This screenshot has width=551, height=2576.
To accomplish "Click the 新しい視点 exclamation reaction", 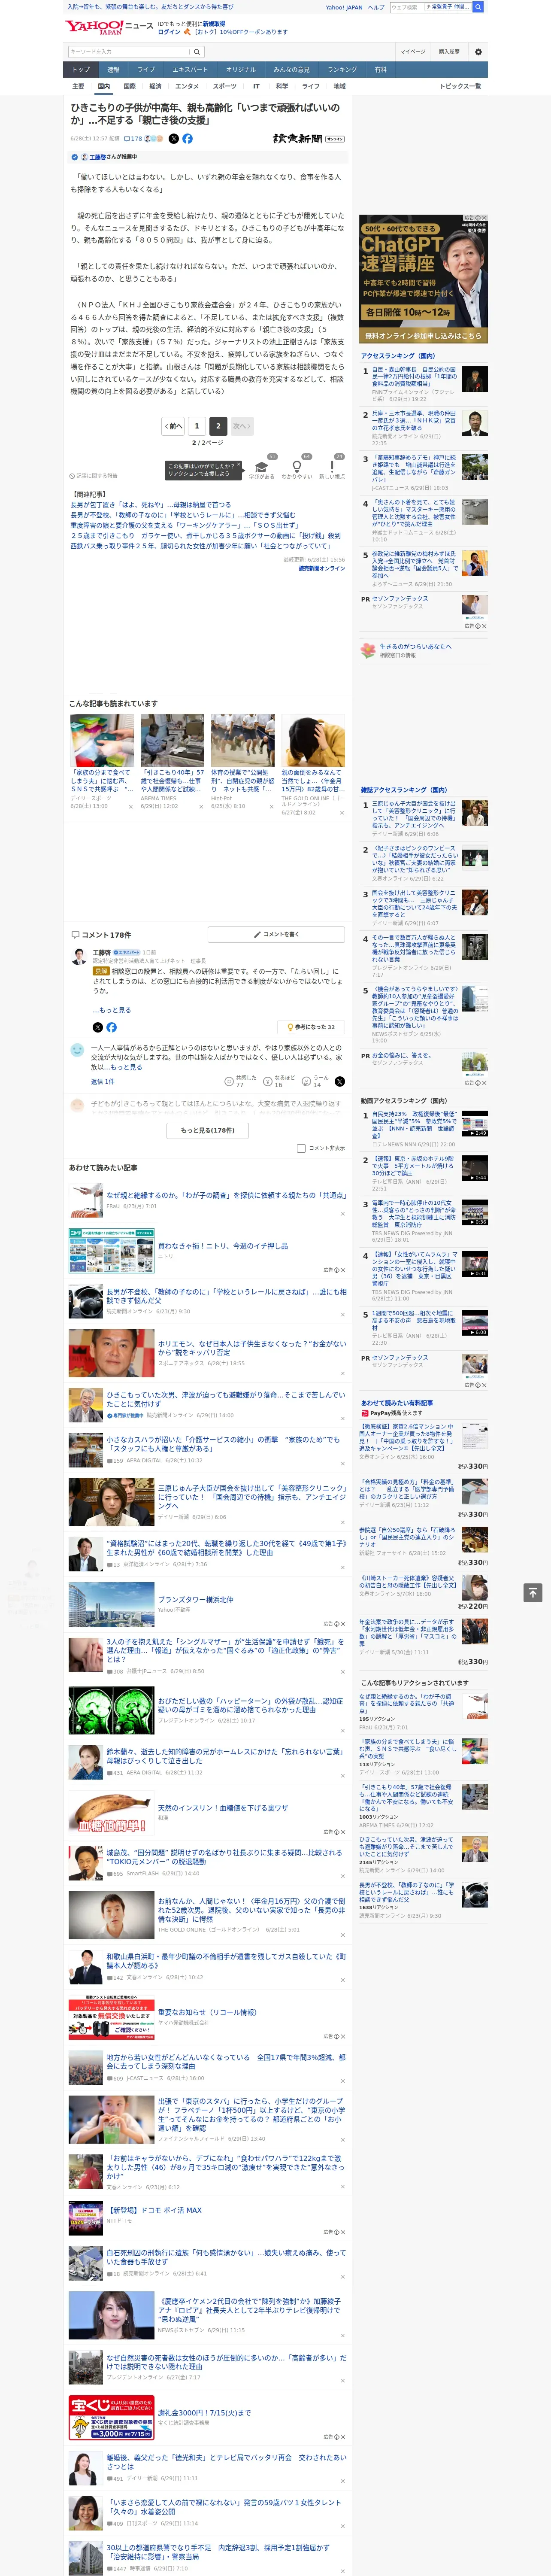I will [x=332, y=468].
